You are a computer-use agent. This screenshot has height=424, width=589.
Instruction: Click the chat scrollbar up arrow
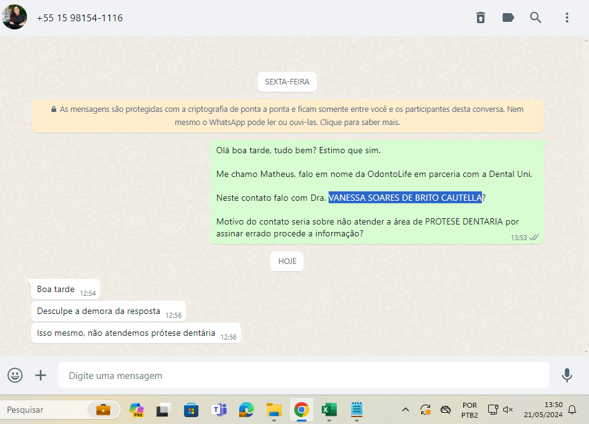[x=586, y=39]
